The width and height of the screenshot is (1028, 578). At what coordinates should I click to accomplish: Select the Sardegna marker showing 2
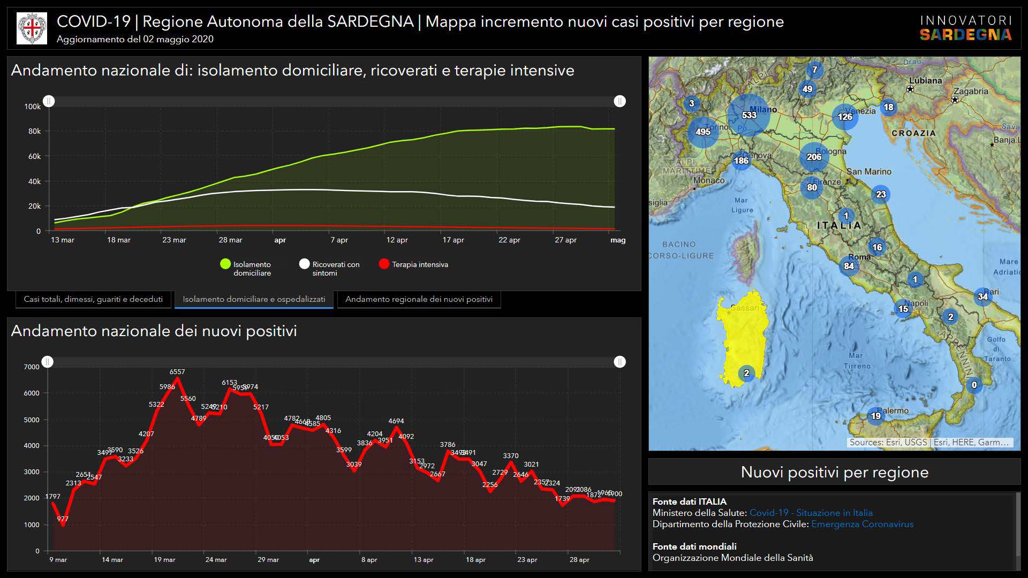tap(746, 373)
